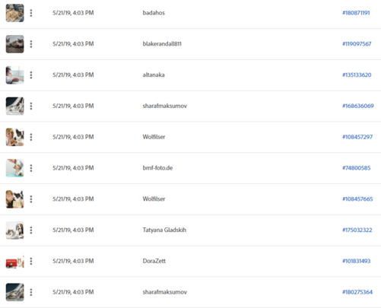
Task: Open the more-options menu for the blakerandall811 row
Action: pyautogui.click(x=31, y=44)
